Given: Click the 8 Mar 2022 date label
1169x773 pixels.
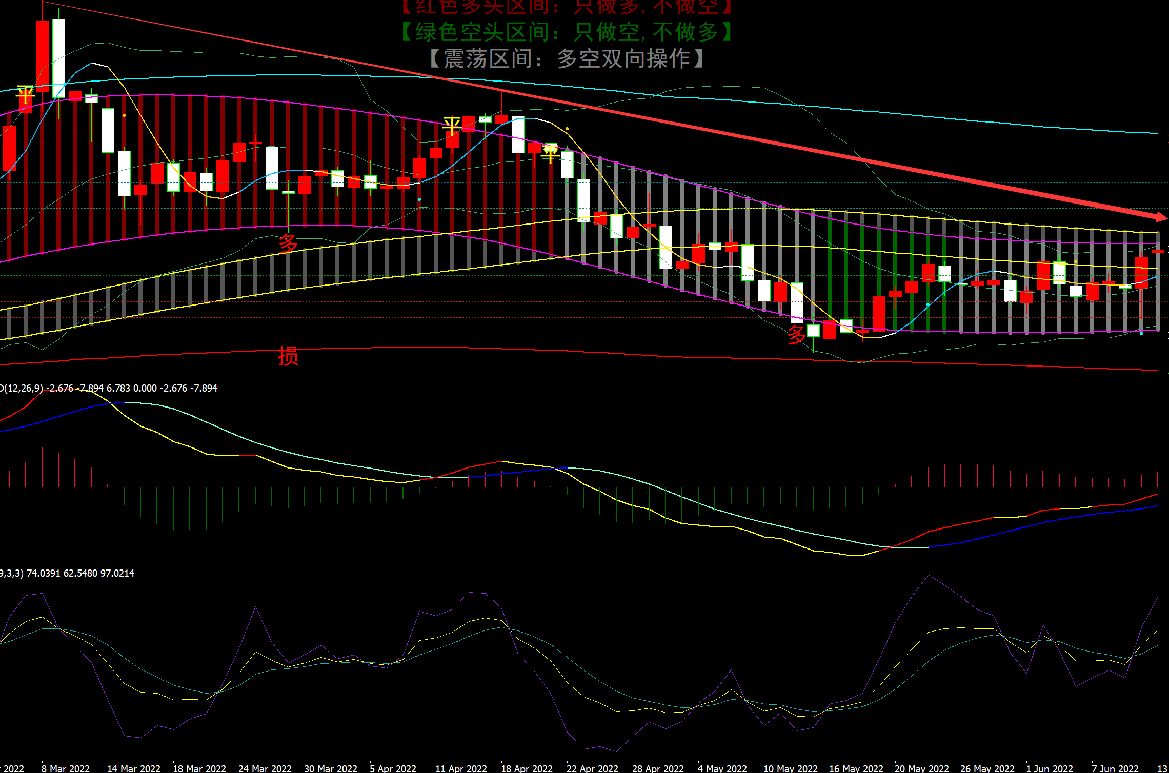Looking at the screenshot, I should pyautogui.click(x=65, y=768).
